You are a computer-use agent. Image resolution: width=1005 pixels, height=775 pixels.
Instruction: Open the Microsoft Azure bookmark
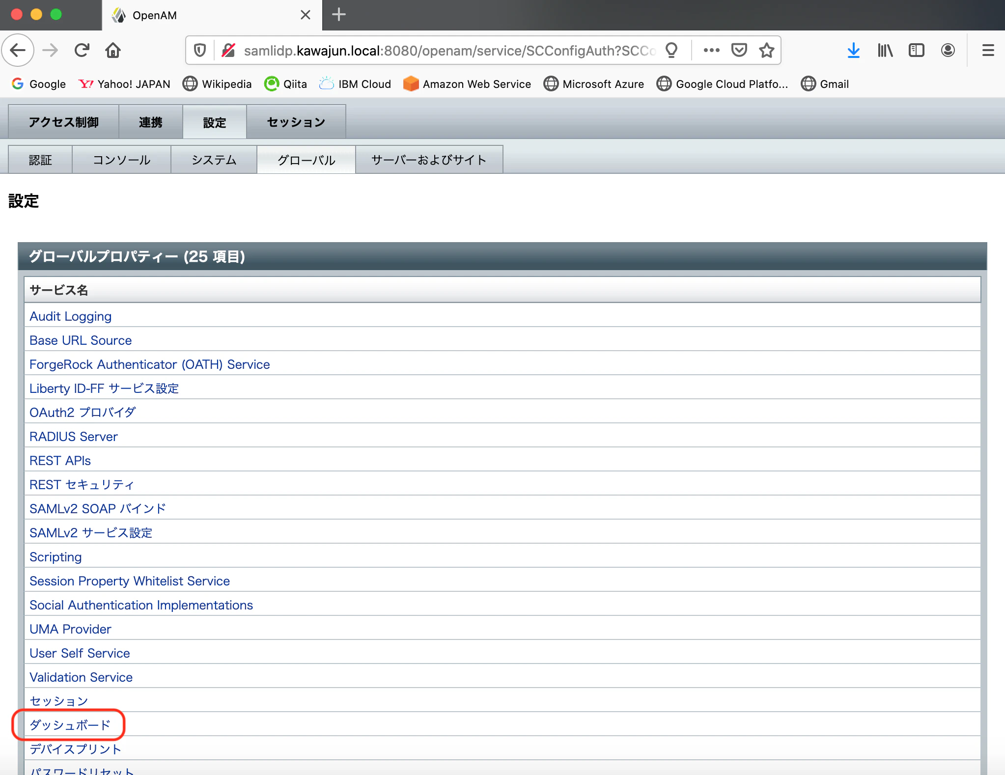(594, 84)
